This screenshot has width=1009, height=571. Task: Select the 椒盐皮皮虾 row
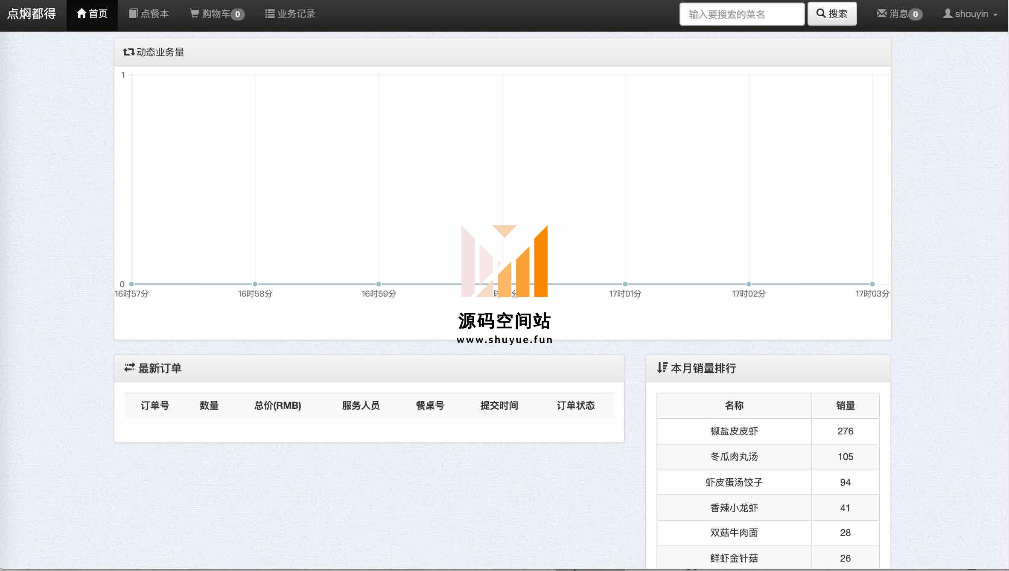[x=768, y=431]
